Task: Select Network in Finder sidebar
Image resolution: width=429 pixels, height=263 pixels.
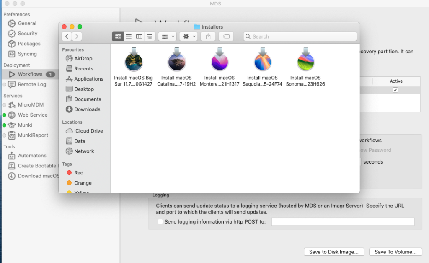Action: pos(80,151)
